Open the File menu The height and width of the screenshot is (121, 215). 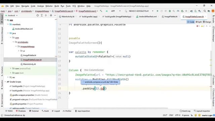click(x=7, y=6)
